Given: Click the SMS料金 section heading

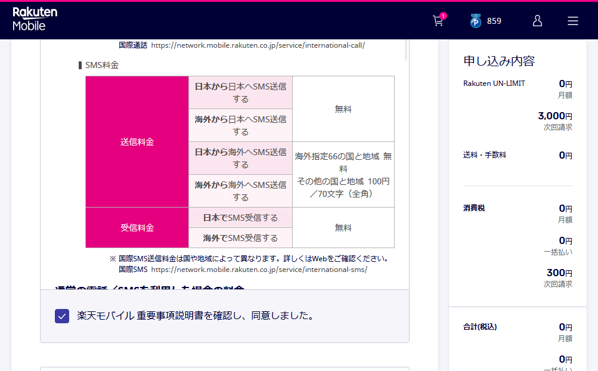Looking at the screenshot, I should click(102, 65).
